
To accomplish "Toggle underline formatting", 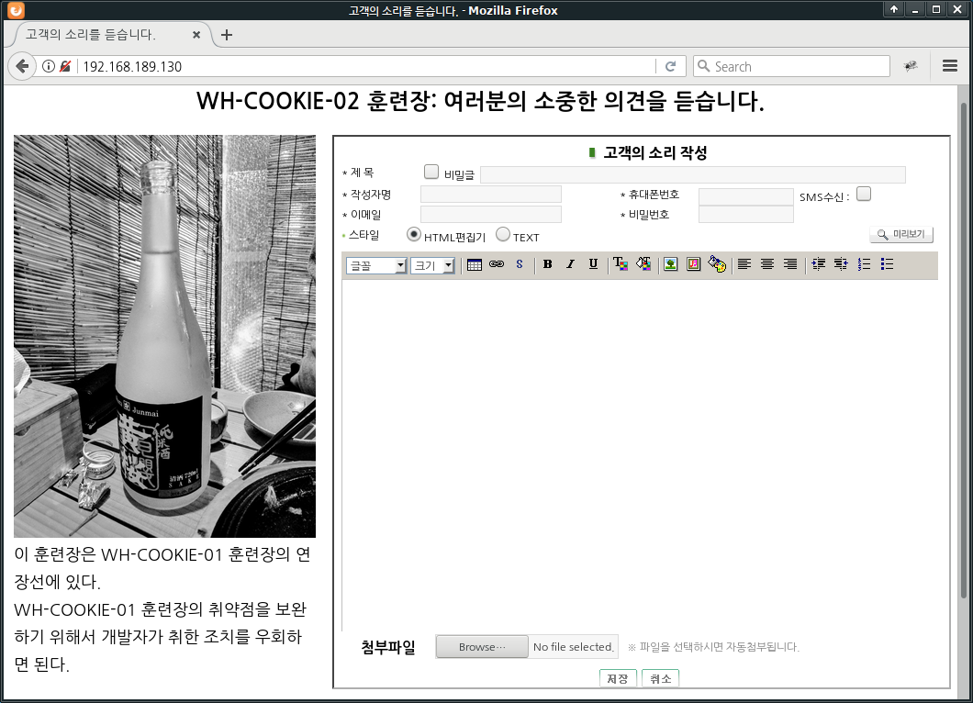I will click(593, 264).
